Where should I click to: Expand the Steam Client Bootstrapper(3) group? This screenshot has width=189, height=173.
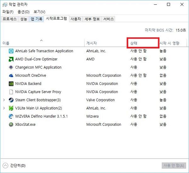tap(4, 100)
